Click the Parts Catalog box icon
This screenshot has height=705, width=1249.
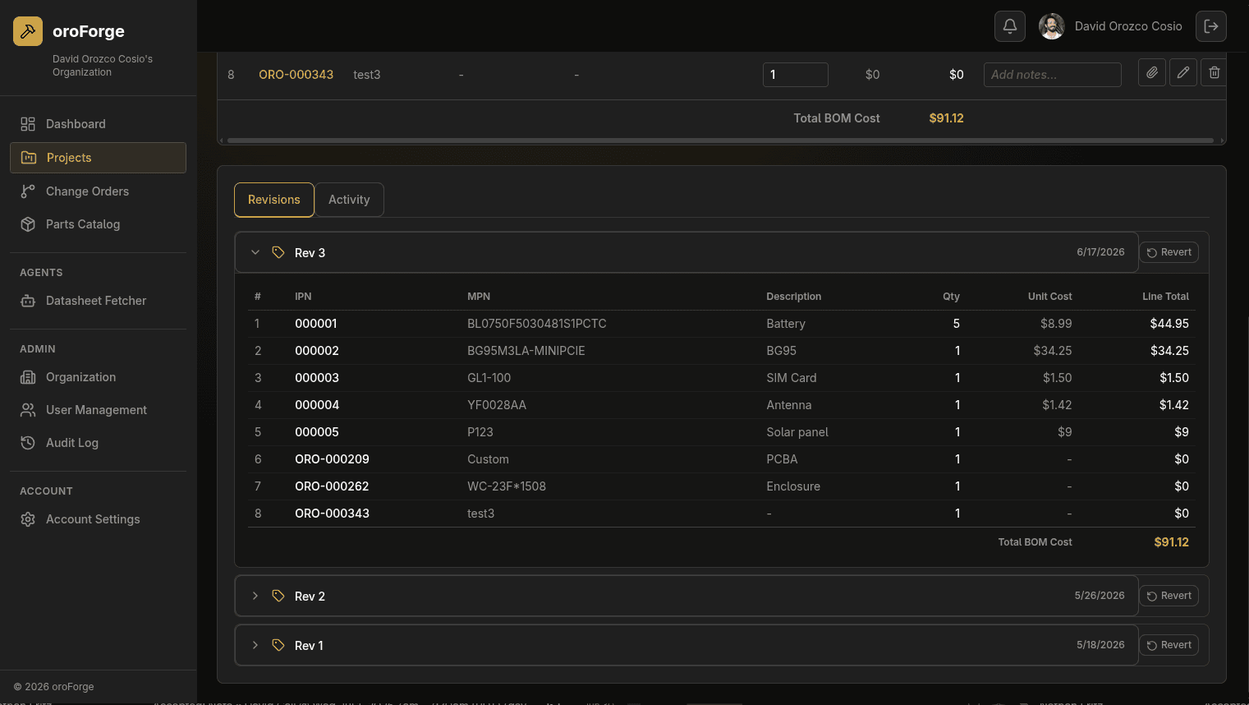[x=28, y=224]
